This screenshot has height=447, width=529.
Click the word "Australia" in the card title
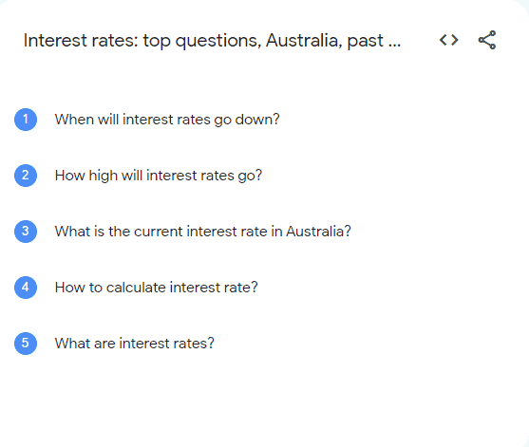pyautogui.click(x=304, y=41)
